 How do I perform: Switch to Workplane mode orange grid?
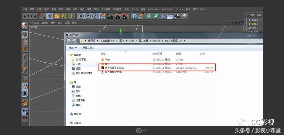click(25, 49)
